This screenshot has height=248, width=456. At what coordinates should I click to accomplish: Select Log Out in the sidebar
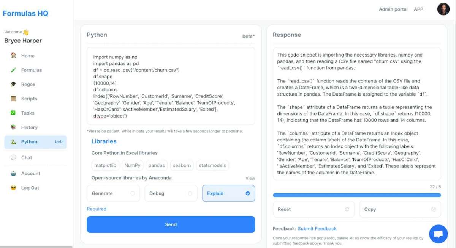(x=30, y=188)
